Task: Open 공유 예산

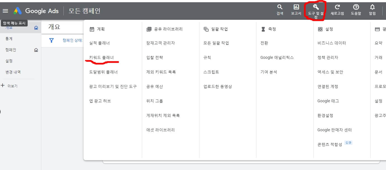Action: [x=154, y=87]
